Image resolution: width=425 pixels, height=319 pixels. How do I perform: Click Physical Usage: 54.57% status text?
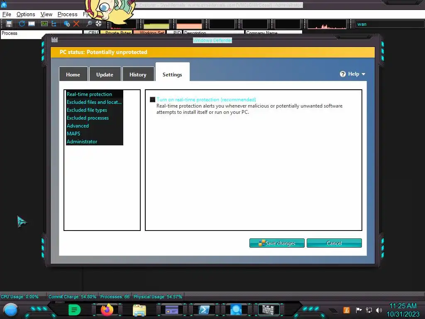158,297
